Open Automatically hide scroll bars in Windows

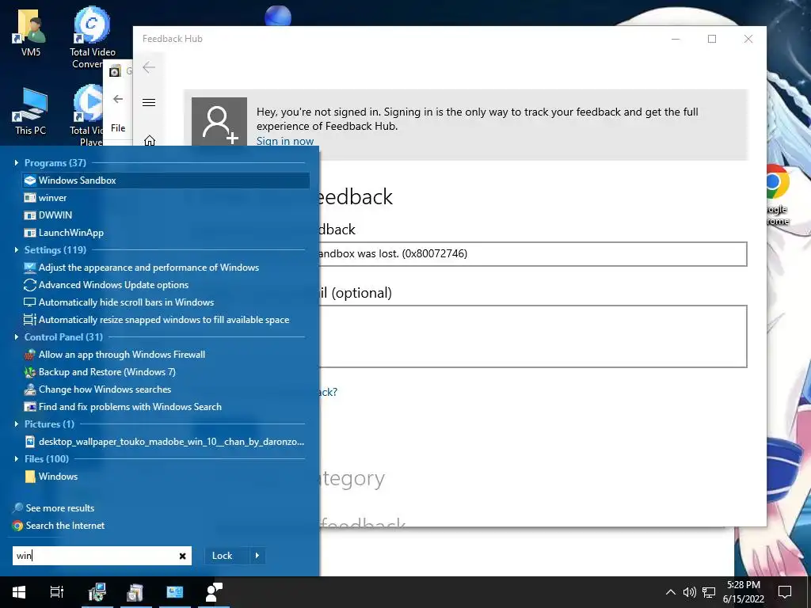click(x=119, y=302)
